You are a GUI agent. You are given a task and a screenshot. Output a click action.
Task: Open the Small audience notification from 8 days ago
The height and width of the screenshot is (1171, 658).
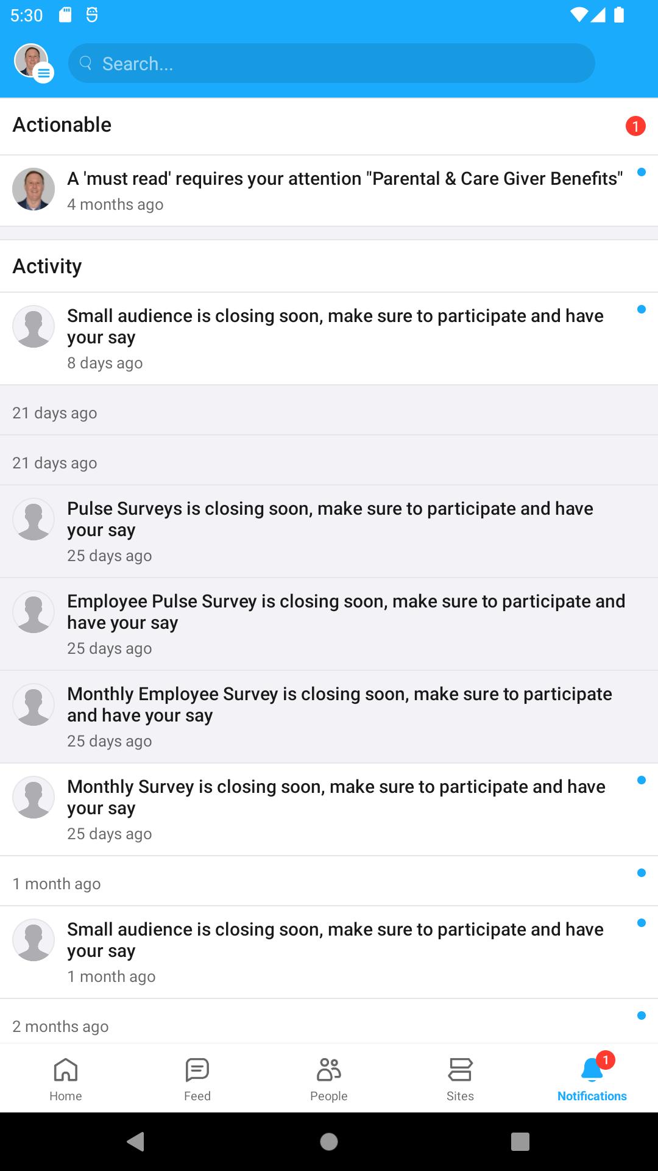329,338
